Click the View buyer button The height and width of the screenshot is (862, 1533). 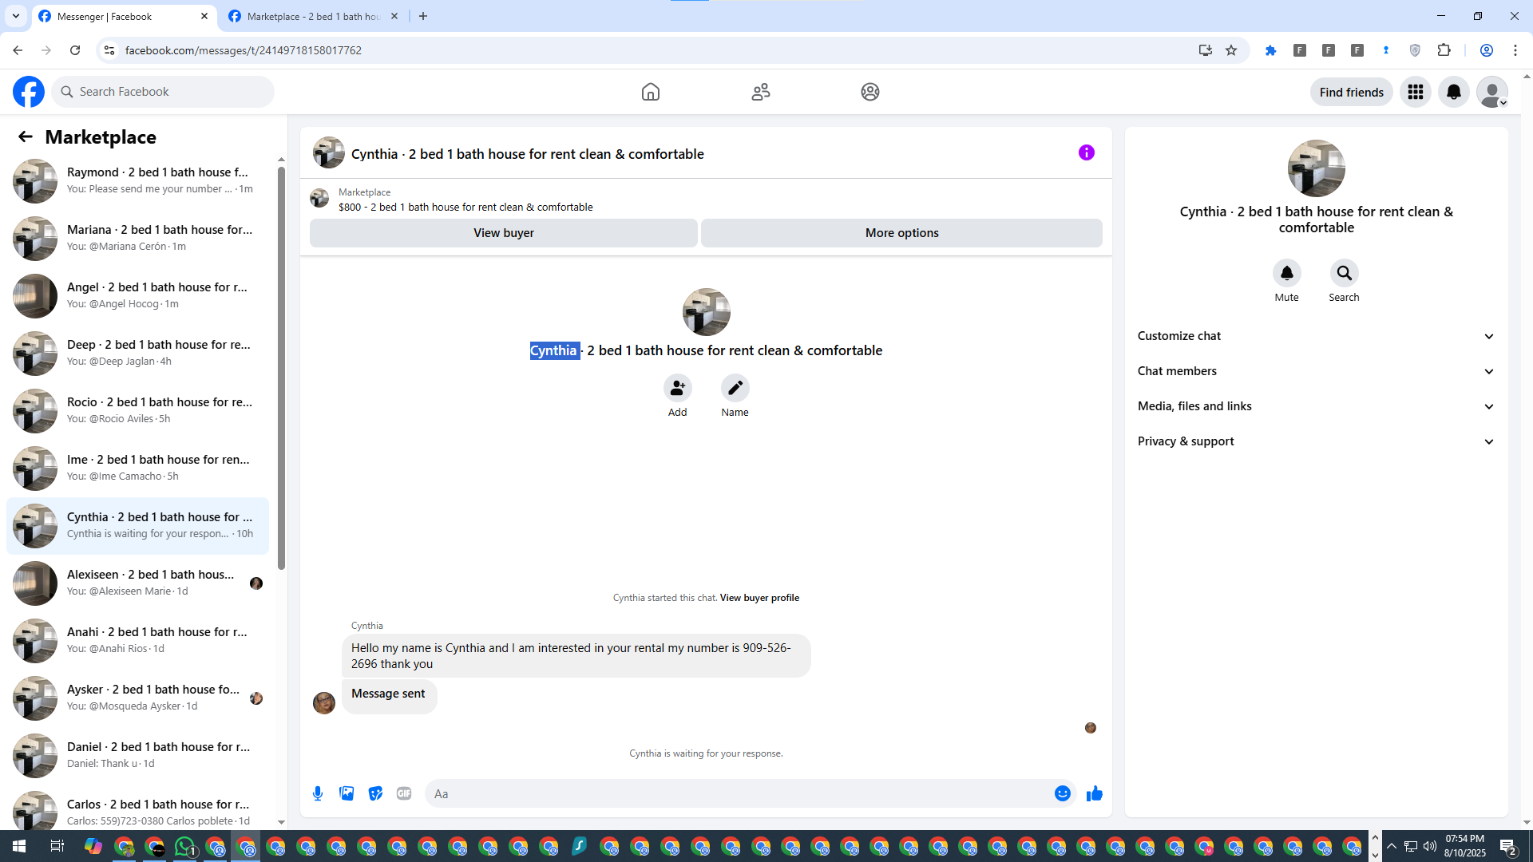click(503, 233)
